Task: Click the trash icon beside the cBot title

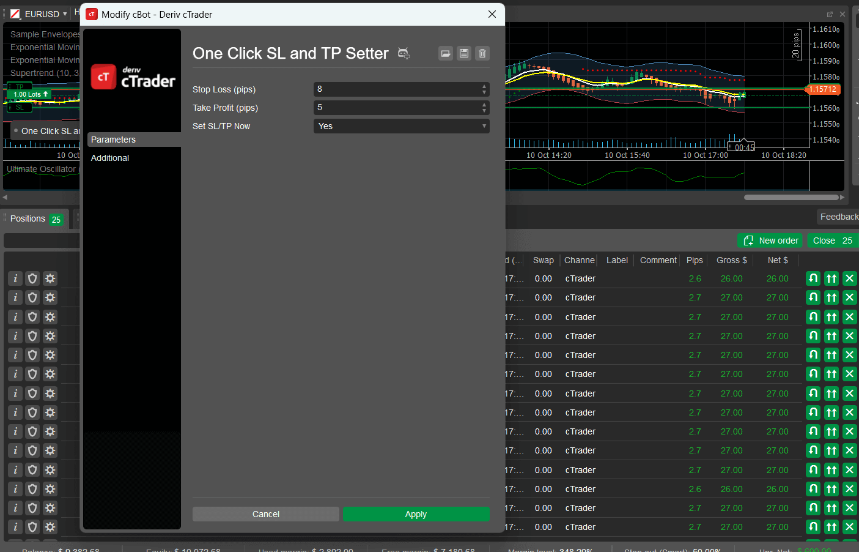Action: pos(482,53)
